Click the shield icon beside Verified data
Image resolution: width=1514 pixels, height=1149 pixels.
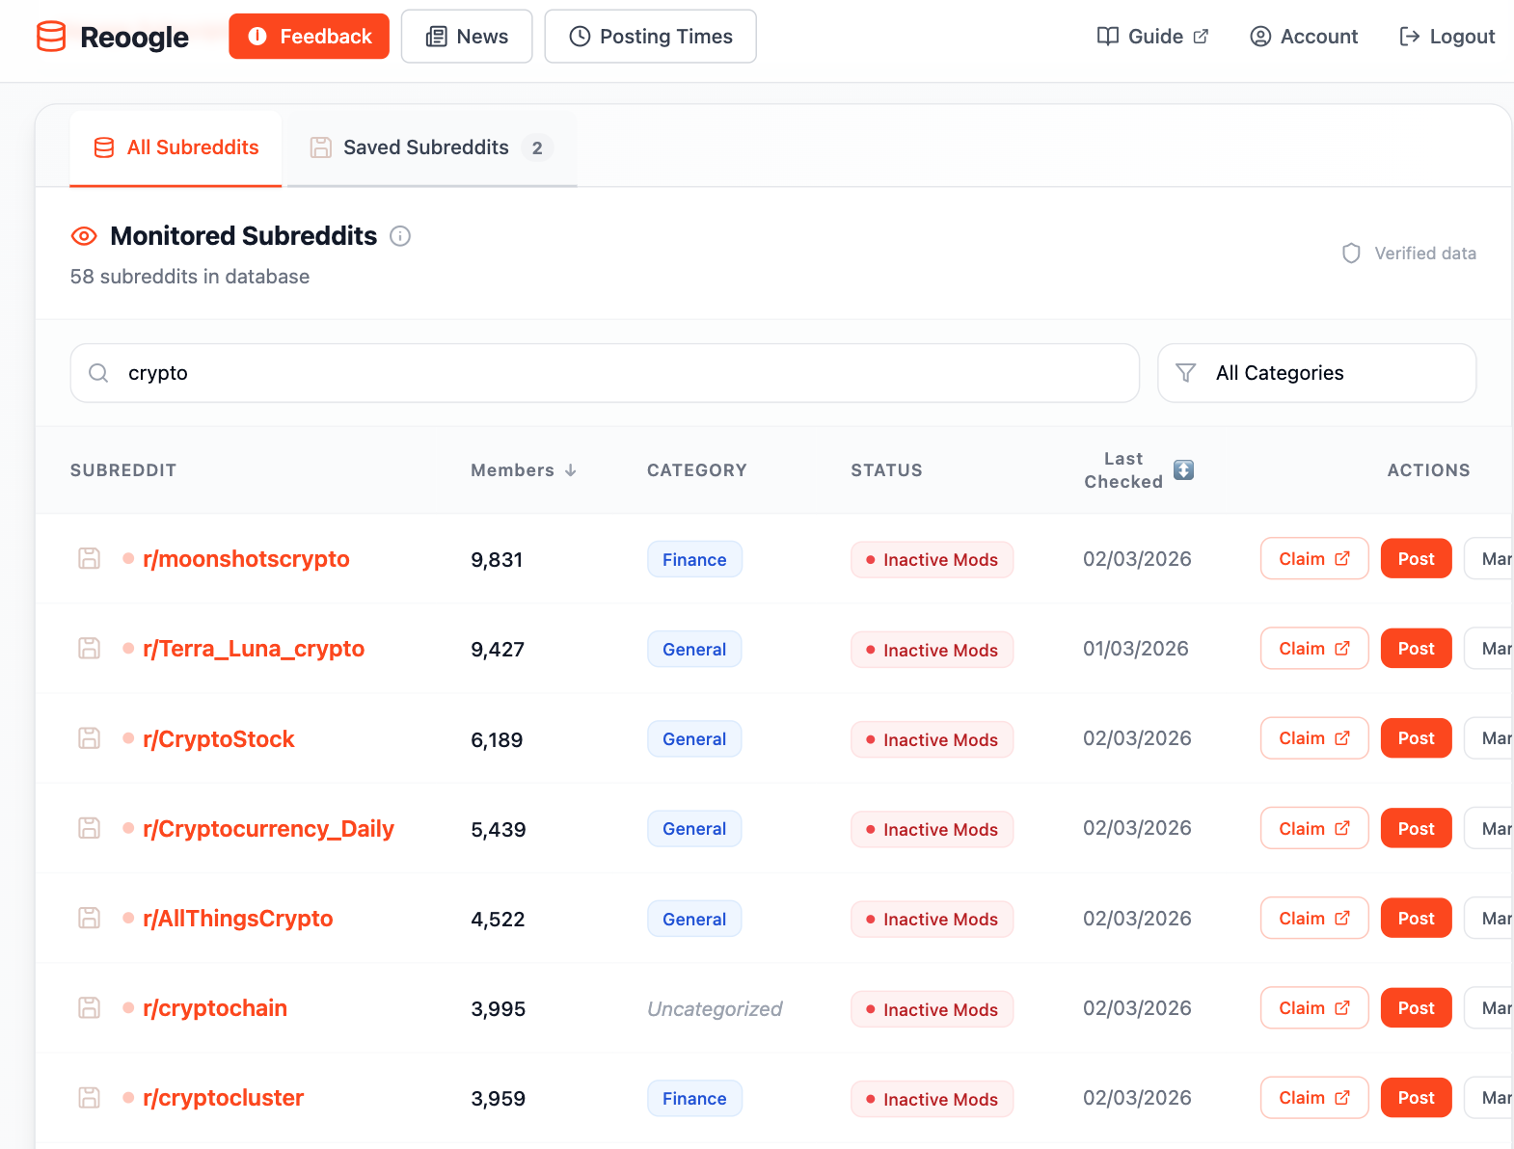pyautogui.click(x=1351, y=254)
